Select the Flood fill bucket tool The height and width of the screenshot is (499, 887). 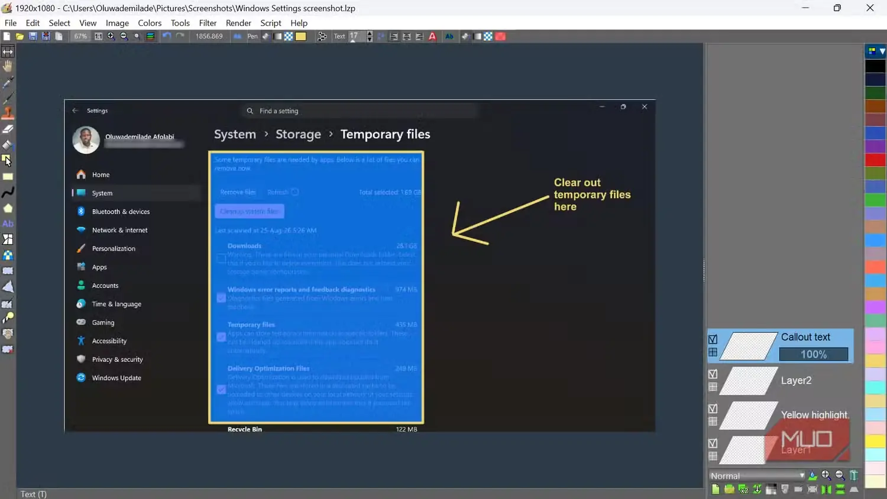8,144
